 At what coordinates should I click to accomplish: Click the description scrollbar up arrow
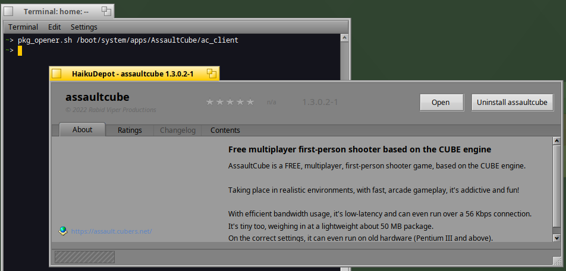[x=556, y=141]
